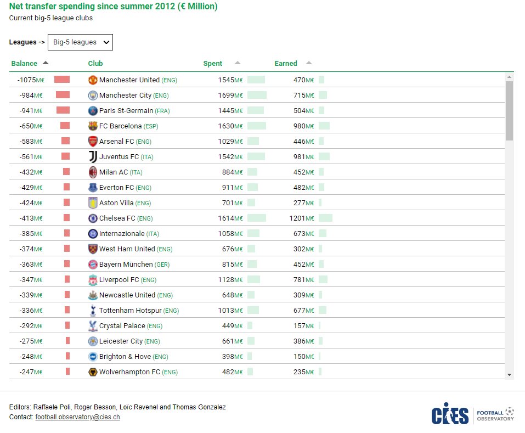525x433 pixels.
Task: Click the Internazionale club crest
Action: coord(93,234)
